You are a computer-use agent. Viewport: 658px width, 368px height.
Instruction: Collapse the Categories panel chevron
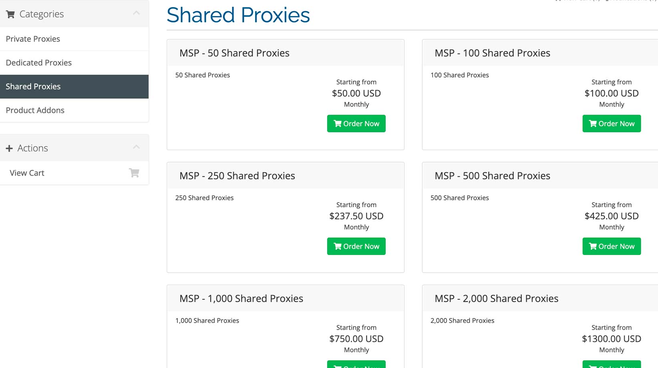click(x=136, y=13)
